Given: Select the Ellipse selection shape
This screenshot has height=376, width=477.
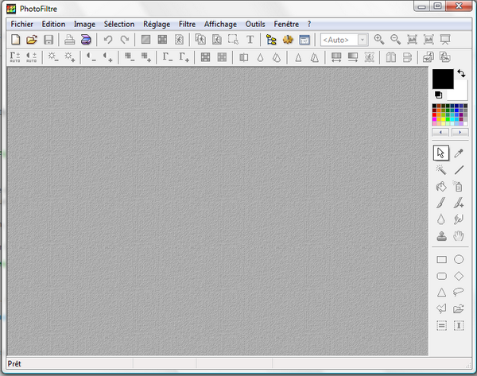Looking at the screenshot, I should click(x=459, y=259).
